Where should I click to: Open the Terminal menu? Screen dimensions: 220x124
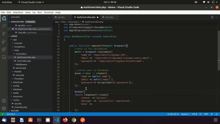coord(48,12)
